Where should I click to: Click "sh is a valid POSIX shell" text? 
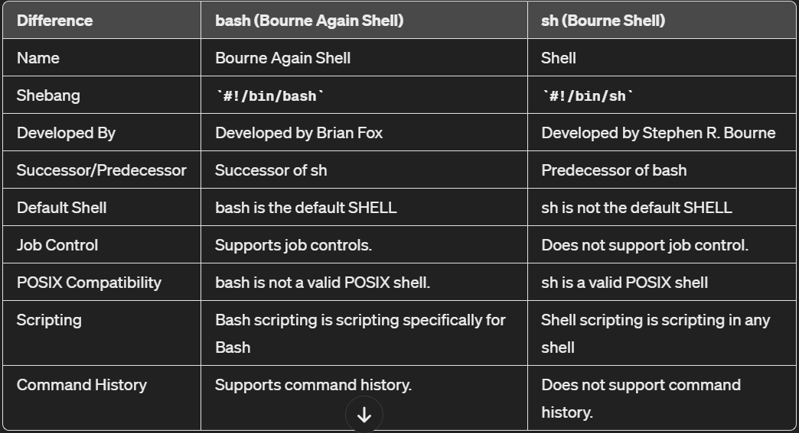click(x=625, y=283)
